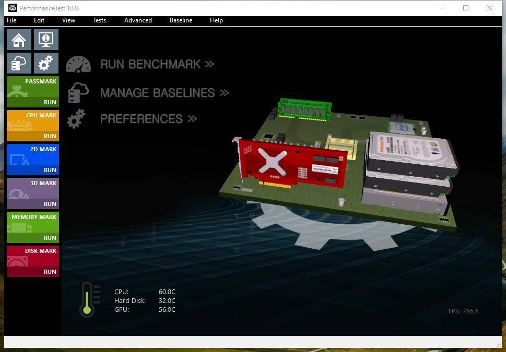
Task: Click the 'Hard Disk:' temperature label
Action: click(130, 301)
